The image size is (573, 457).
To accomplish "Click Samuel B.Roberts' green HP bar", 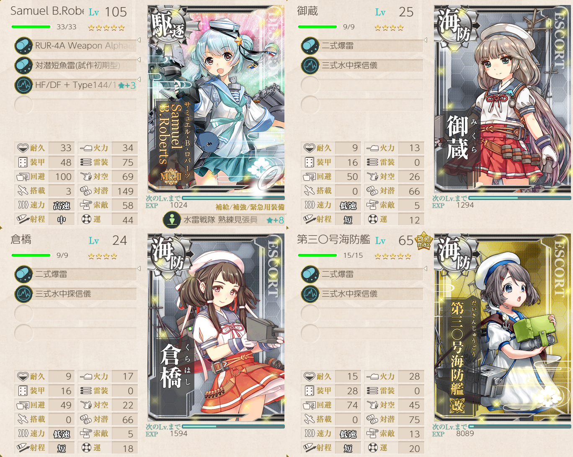I will pyautogui.click(x=31, y=27).
